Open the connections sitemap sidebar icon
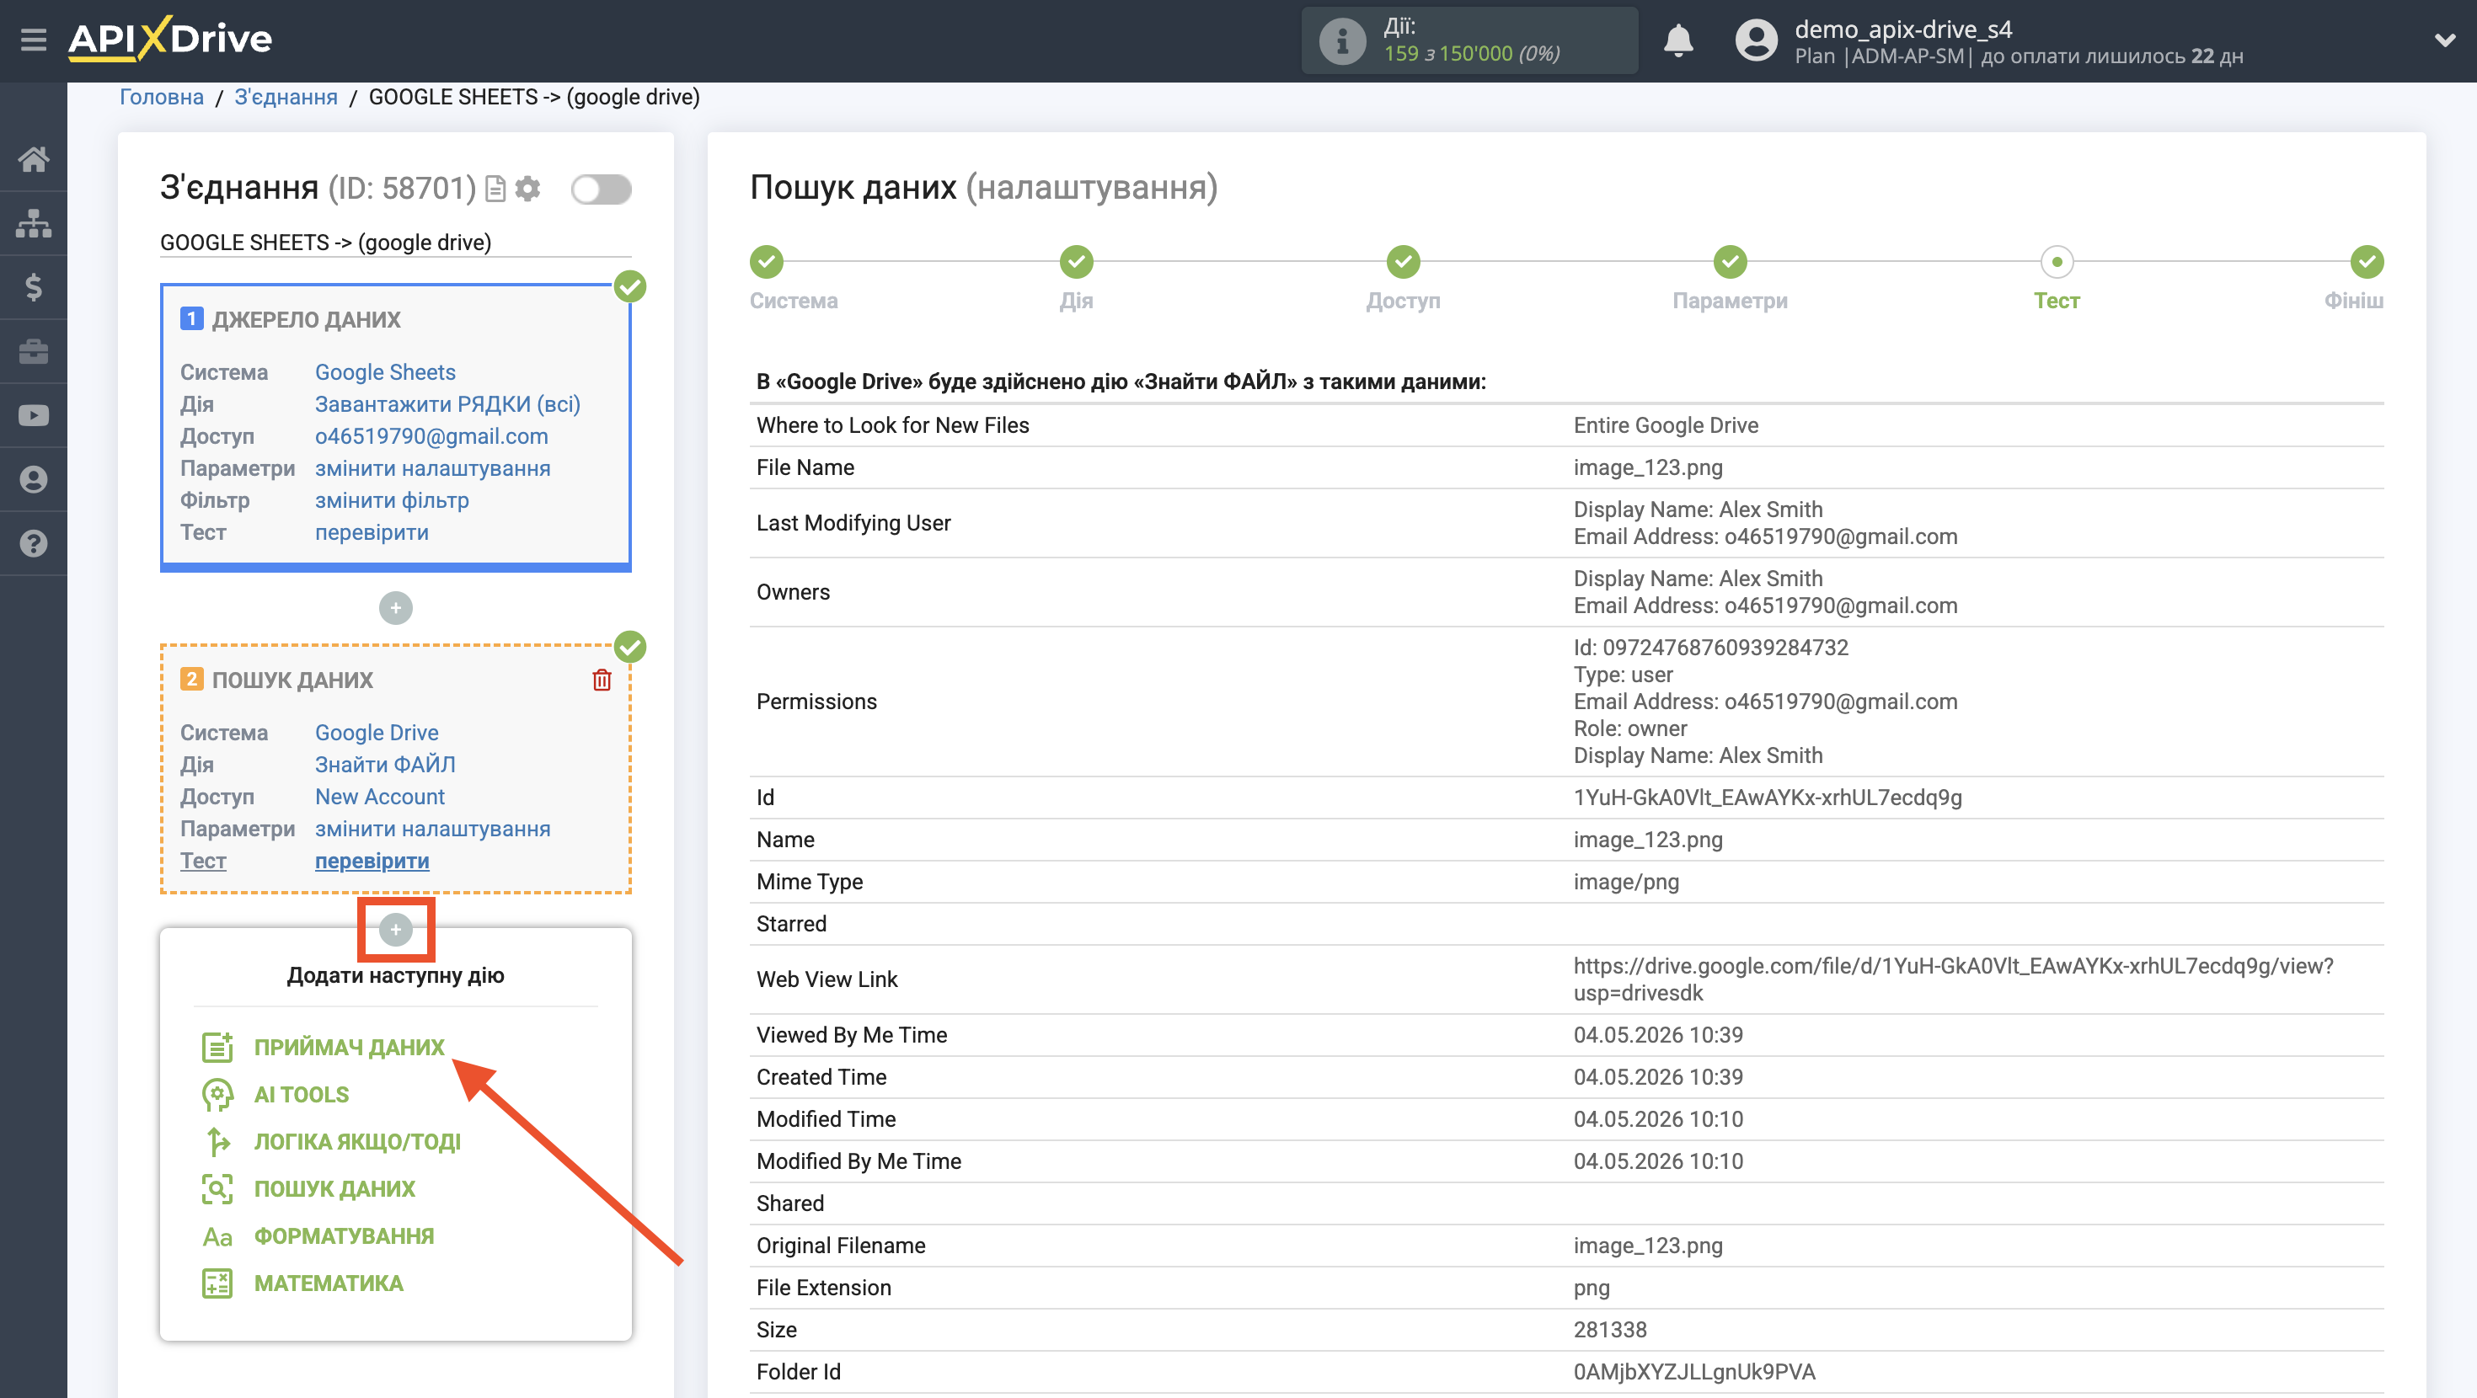The height and width of the screenshot is (1398, 2477). [34, 223]
